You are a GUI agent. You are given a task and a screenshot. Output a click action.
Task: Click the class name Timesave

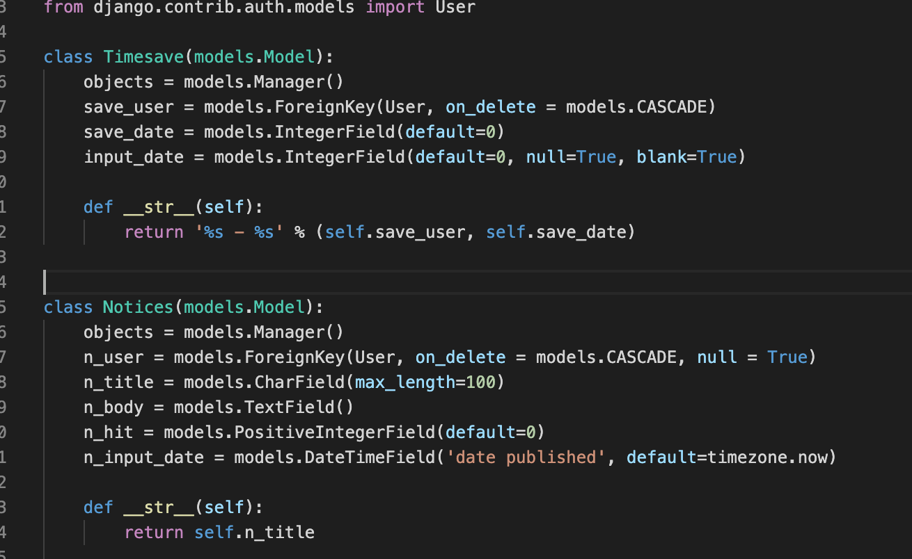click(143, 56)
